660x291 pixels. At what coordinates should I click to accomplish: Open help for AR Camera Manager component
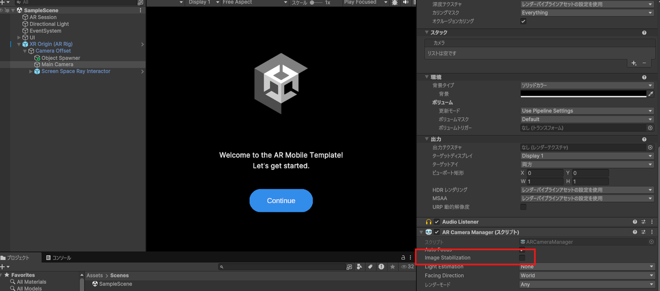[x=635, y=233]
